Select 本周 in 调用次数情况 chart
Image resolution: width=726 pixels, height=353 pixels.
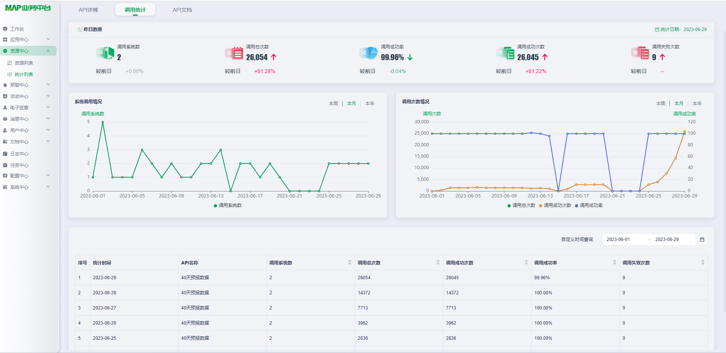click(x=661, y=103)
